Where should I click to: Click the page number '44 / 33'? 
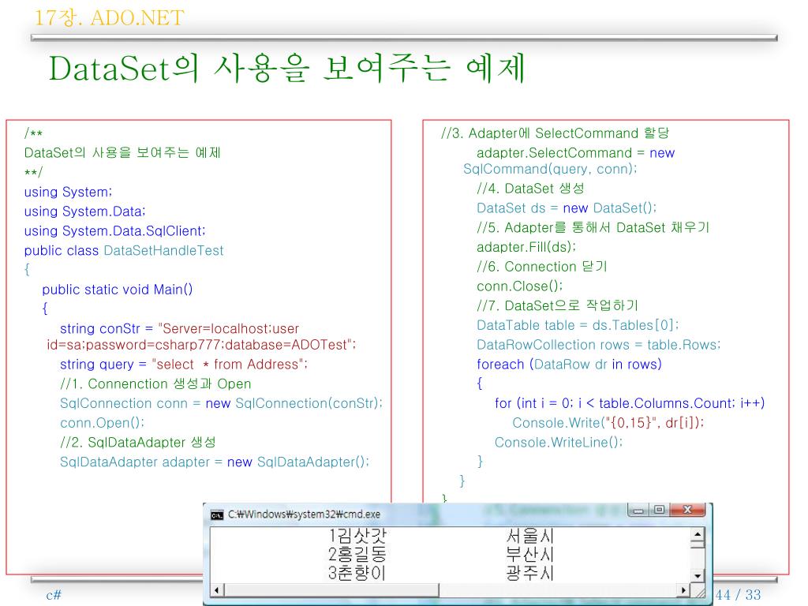click(738, 595)
